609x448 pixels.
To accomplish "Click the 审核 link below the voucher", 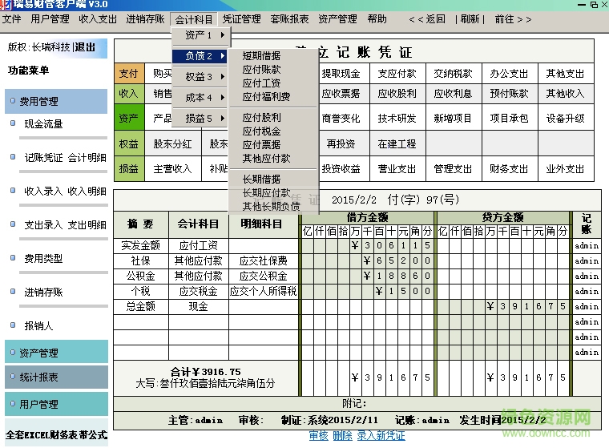I will 318,435.
